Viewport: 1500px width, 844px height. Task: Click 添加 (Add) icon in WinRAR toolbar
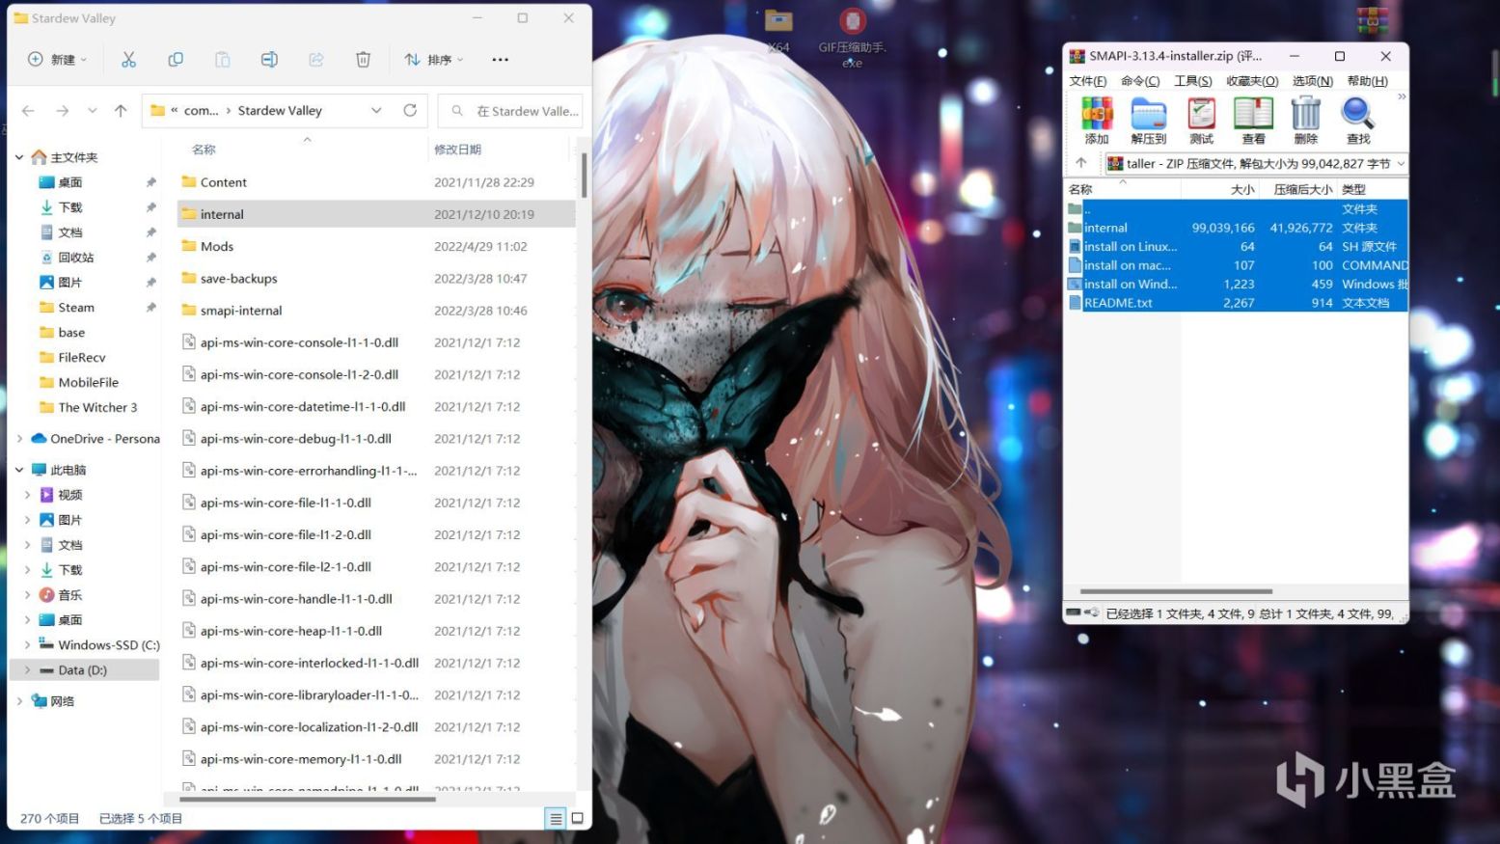pos(1097,121)
